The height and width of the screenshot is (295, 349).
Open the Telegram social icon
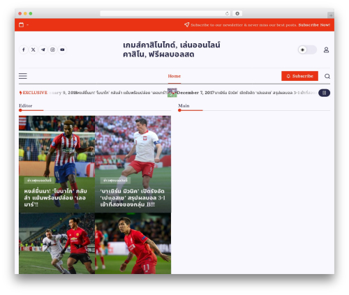[x=43, y=50]
